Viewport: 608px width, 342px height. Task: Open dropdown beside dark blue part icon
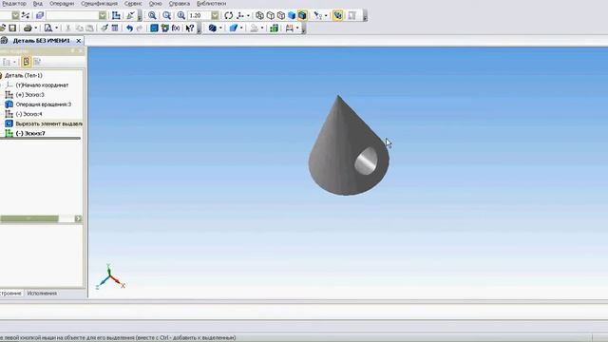tap(220, 28)
